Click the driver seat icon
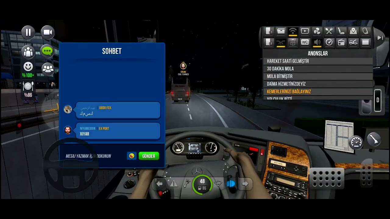This screenshot has width=390, height=219. click(x=341, y=31)
